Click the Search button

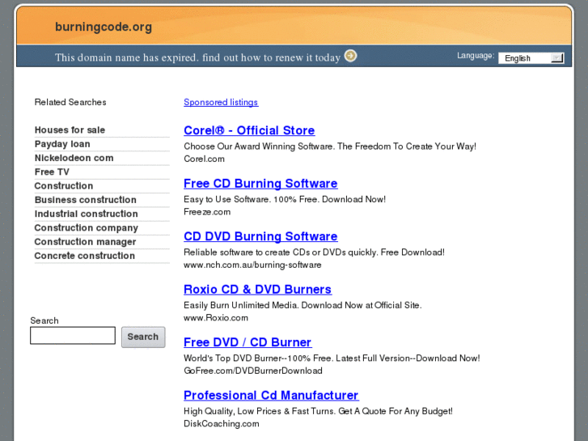143,337
